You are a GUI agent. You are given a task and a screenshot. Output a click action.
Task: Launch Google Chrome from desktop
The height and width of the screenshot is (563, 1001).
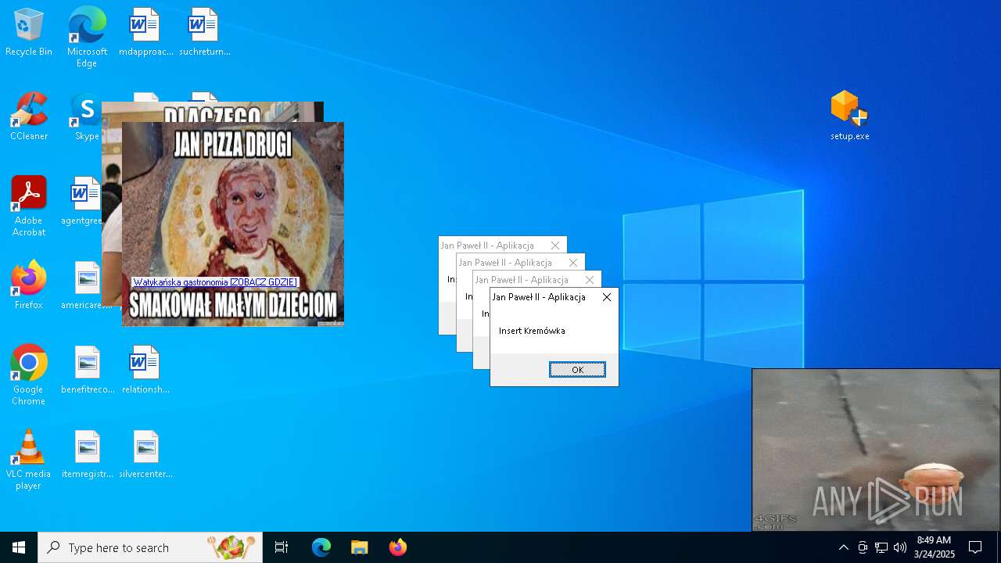(x=29, y=375)
